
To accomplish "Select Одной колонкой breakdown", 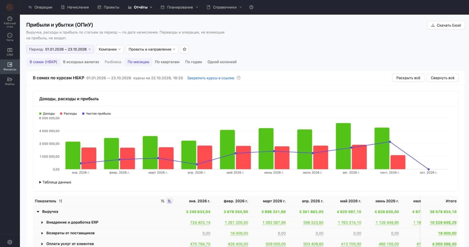I will 222,62.
